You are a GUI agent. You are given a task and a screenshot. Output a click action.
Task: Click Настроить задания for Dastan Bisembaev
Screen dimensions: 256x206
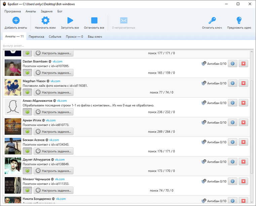(53, 73)
